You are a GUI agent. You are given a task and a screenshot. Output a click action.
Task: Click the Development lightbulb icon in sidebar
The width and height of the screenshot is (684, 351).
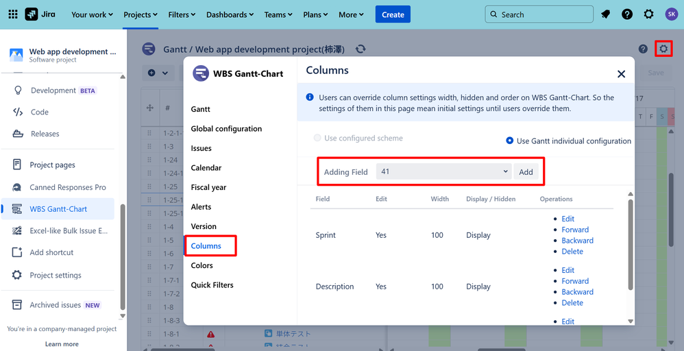click(18, 90)
